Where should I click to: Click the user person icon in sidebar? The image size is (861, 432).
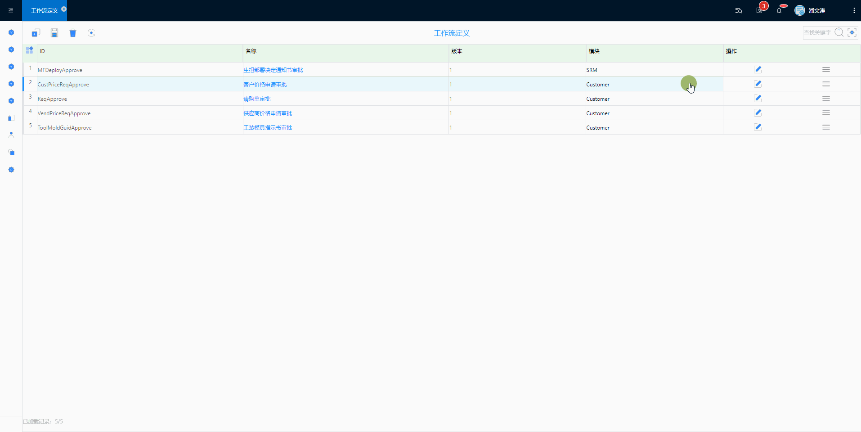click(11, 135)
